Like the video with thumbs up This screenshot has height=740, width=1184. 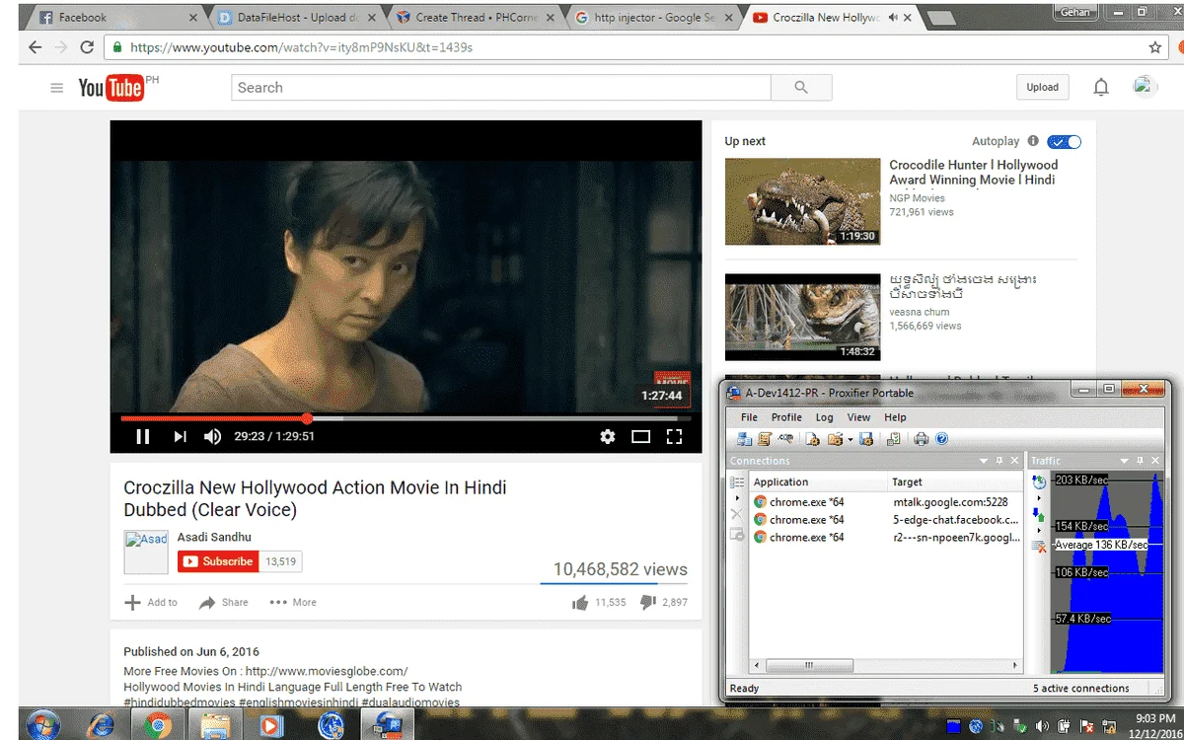[x=580, y=602]
